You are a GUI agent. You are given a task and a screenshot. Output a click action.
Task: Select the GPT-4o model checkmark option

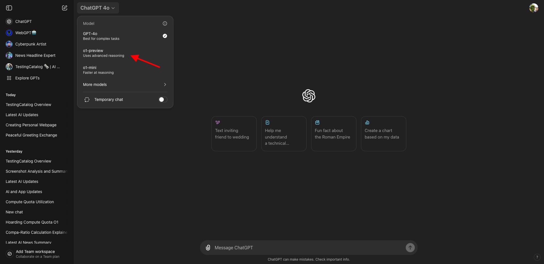click(x=125, y=36)
